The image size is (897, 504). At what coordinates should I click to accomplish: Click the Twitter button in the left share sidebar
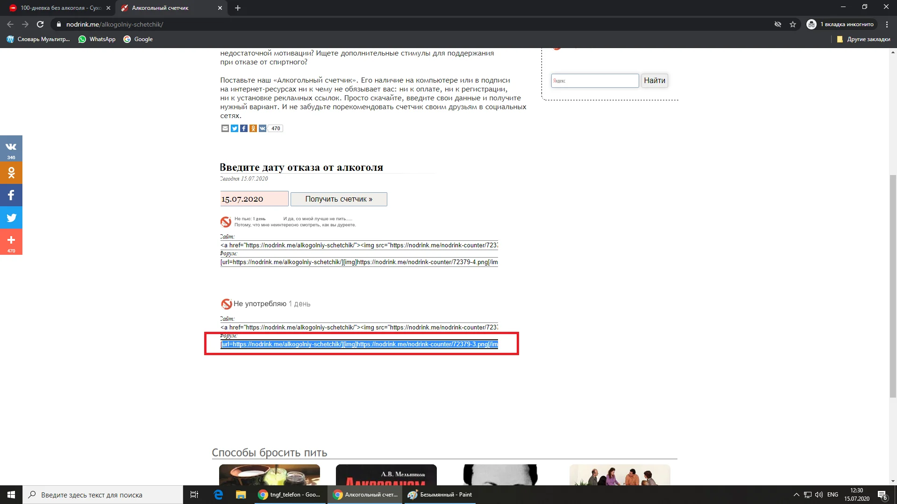(11, 217)
